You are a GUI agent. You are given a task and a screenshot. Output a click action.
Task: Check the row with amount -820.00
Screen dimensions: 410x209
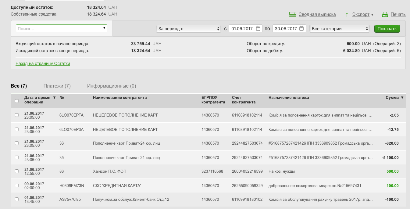pos(17,143)
